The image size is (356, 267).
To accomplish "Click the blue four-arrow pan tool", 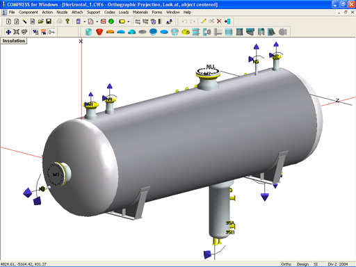I will coord(8,32).
